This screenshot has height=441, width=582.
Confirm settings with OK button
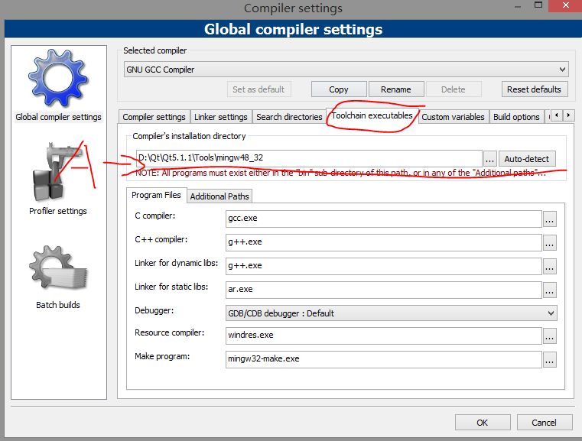click(x=482, y=423)
